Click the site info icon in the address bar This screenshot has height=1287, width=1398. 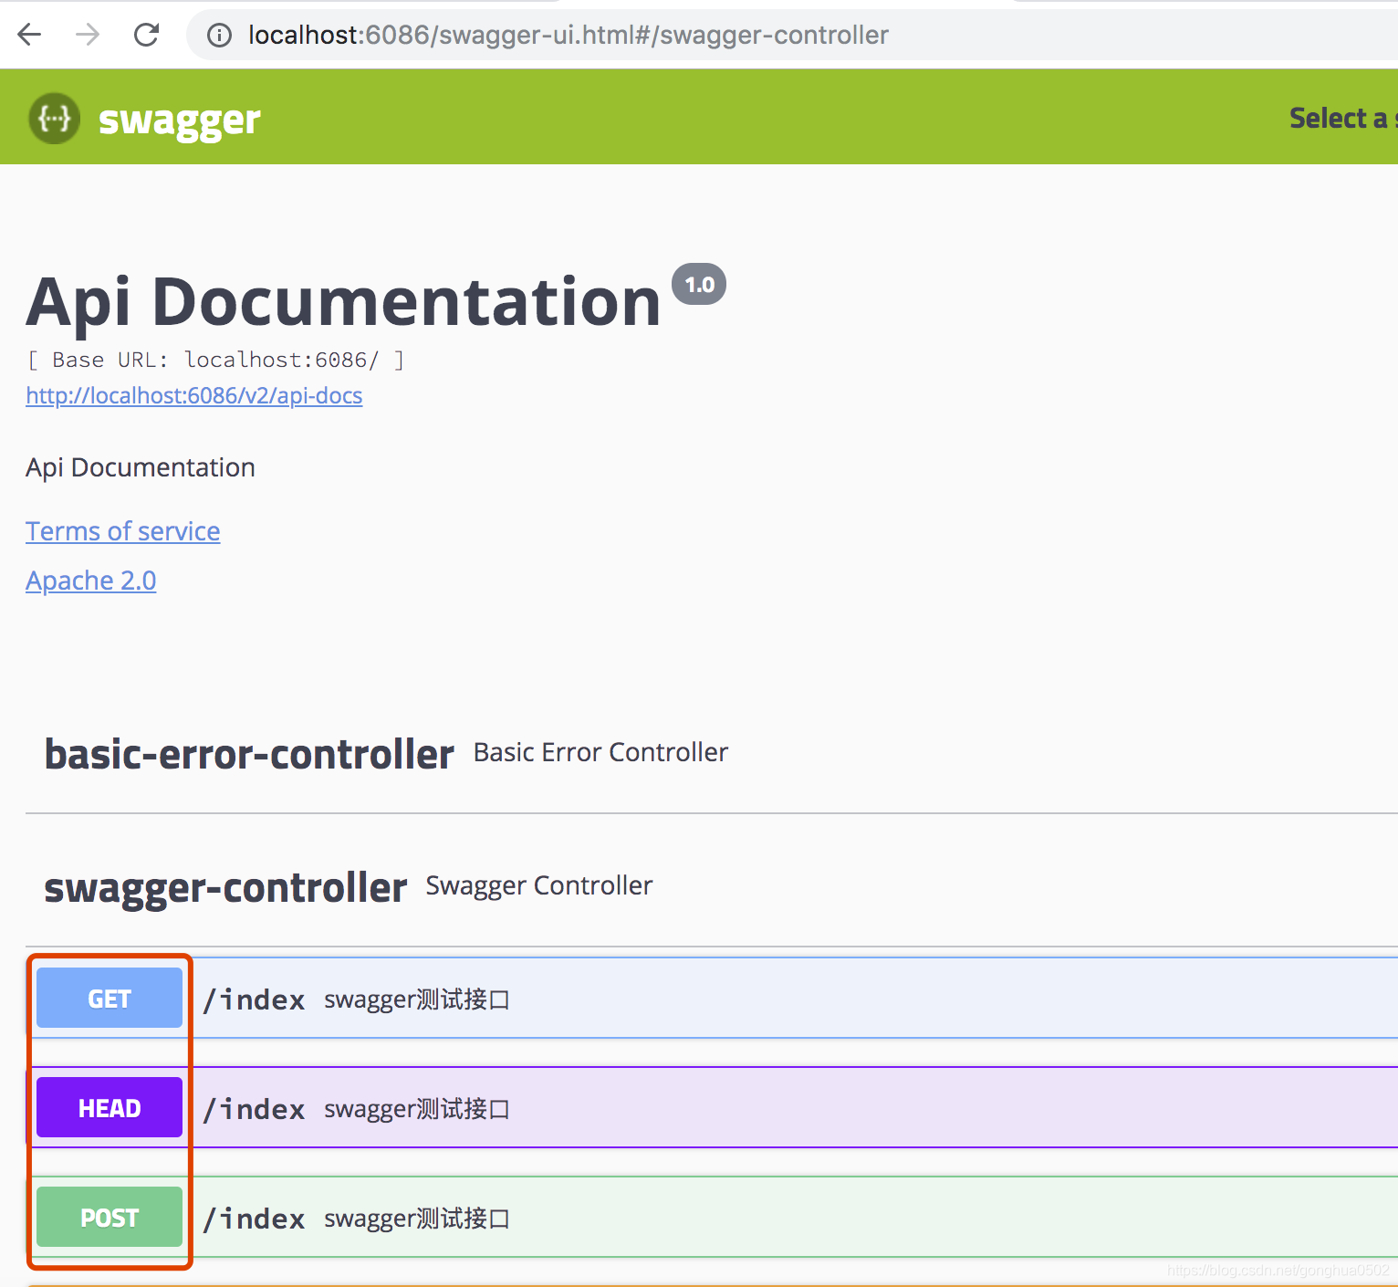(219, 35)
